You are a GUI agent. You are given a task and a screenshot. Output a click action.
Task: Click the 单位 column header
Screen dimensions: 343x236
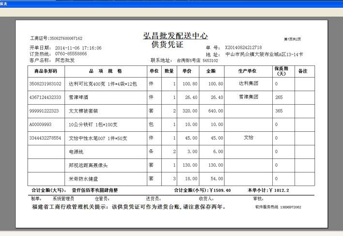click(x=154, y=71)
